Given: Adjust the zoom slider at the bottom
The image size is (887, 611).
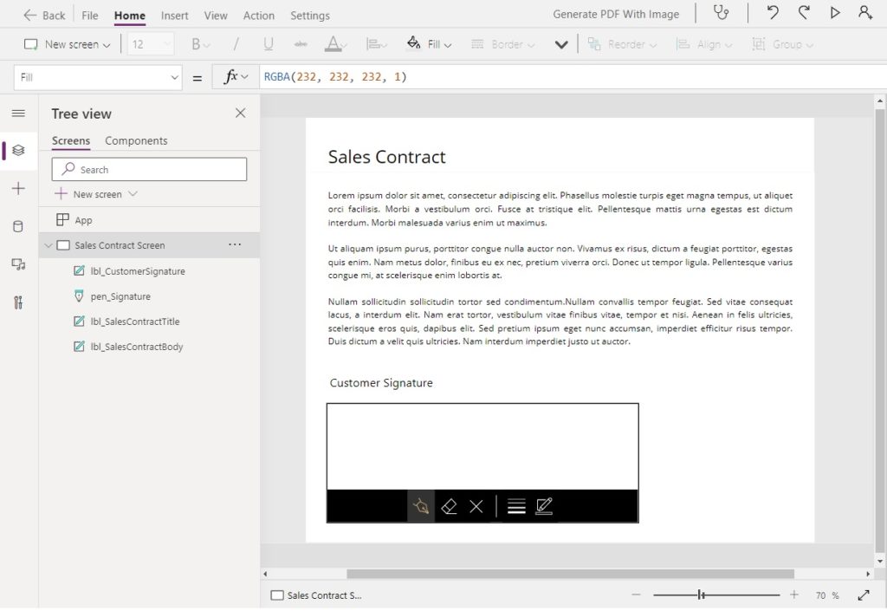Looking at the screenshot, I should click(702, 595).
